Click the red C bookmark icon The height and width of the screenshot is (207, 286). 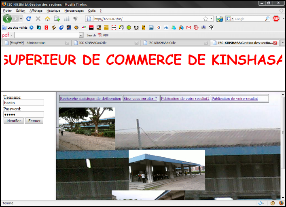47,27
